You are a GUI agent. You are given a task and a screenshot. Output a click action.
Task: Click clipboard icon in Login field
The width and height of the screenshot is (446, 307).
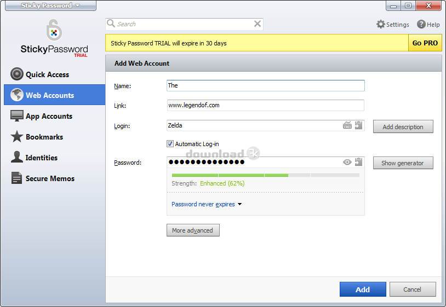tap(359, 125)
